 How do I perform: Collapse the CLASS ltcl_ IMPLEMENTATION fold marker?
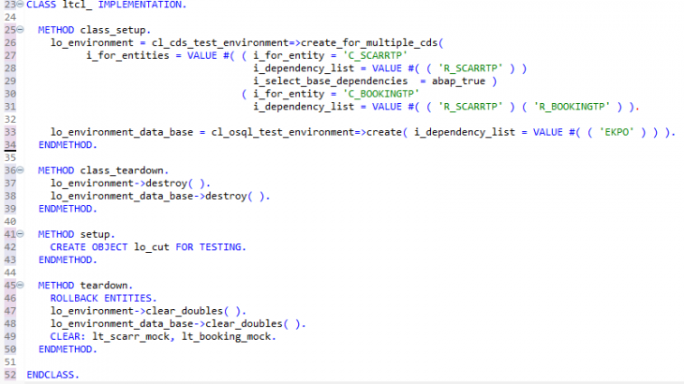[x=19, y=5]
